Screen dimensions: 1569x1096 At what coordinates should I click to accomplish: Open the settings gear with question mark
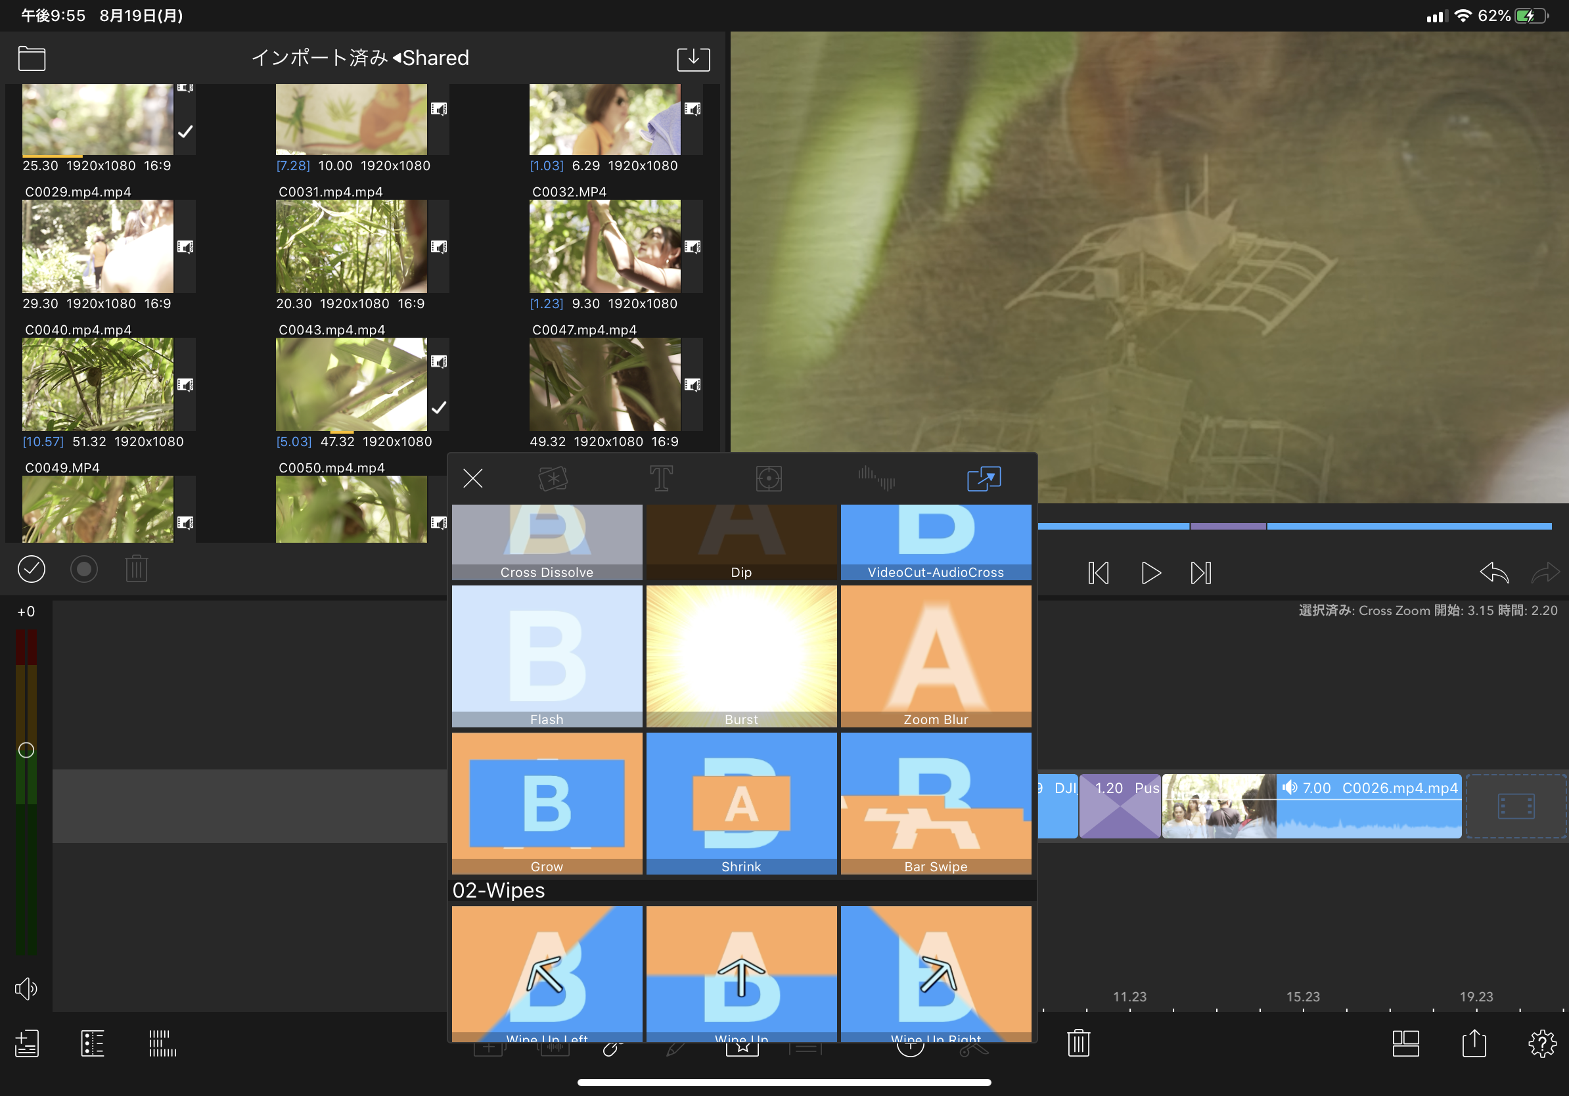tap(1541, 1043)
